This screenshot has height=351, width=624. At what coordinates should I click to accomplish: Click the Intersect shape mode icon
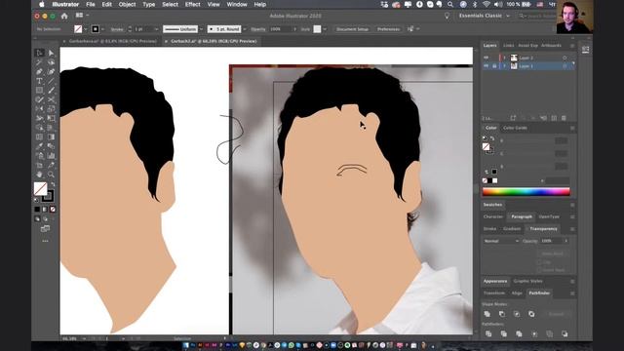point(517,314)
